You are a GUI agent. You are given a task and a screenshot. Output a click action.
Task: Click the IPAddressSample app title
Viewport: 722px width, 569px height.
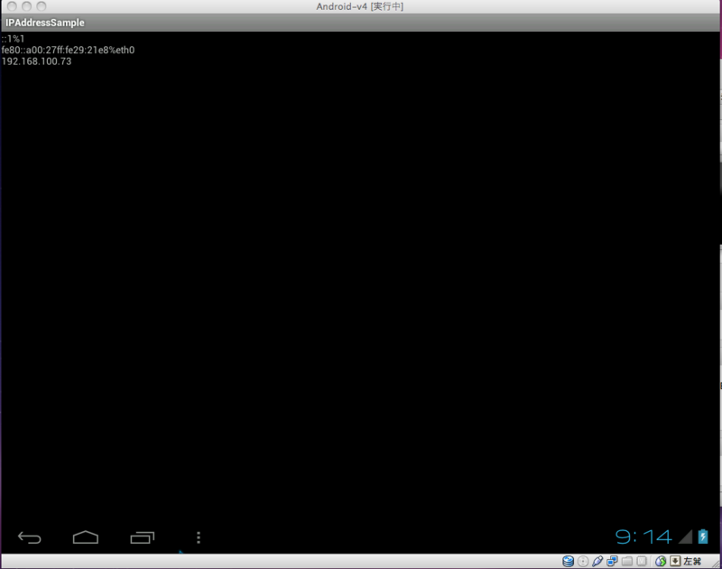[44, 23]
